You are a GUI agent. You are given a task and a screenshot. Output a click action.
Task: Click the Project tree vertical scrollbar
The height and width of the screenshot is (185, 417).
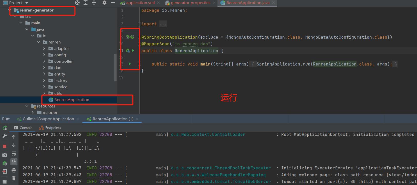(x=115, y=68)
